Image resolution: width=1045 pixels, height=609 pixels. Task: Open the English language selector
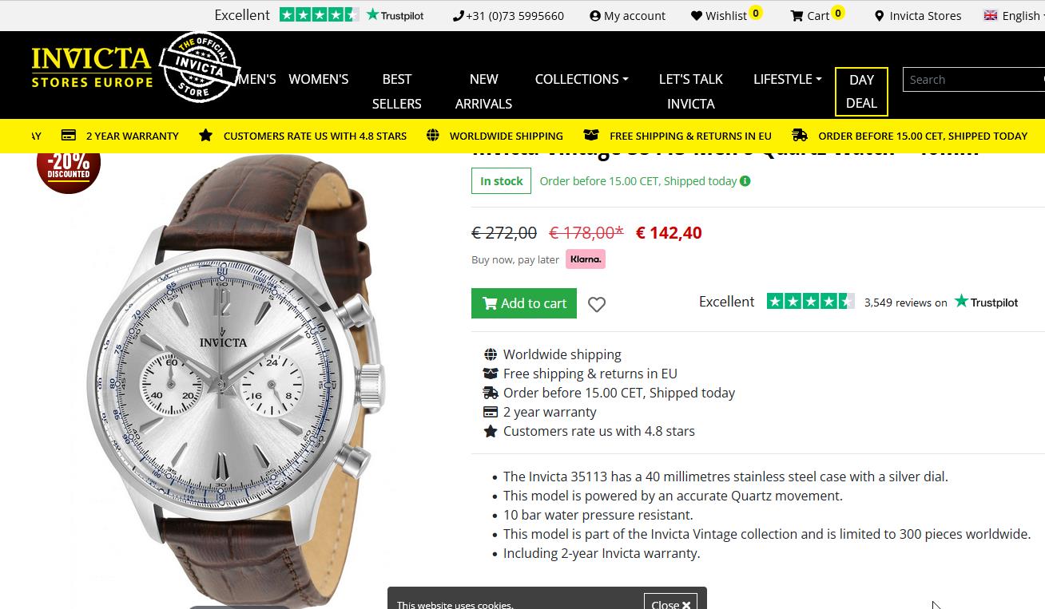coord(1013,15)
